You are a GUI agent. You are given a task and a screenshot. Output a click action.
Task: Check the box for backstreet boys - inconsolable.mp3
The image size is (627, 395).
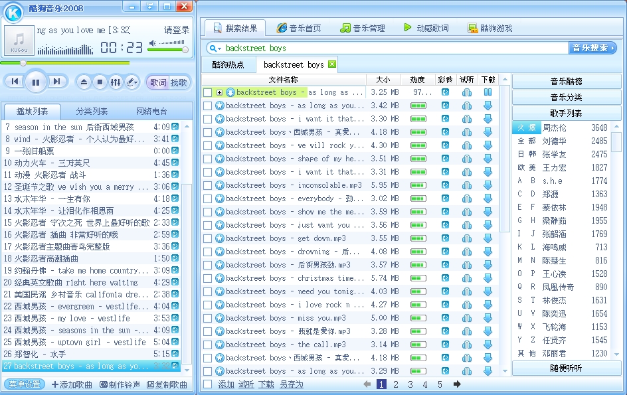pos(207,185)
